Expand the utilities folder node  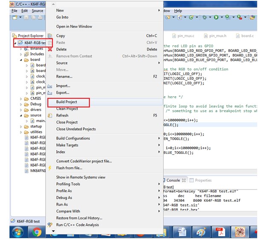[21, 132]
